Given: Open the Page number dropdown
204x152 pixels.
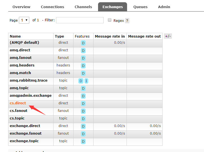Looking at the screenshot, I should 24,20.
